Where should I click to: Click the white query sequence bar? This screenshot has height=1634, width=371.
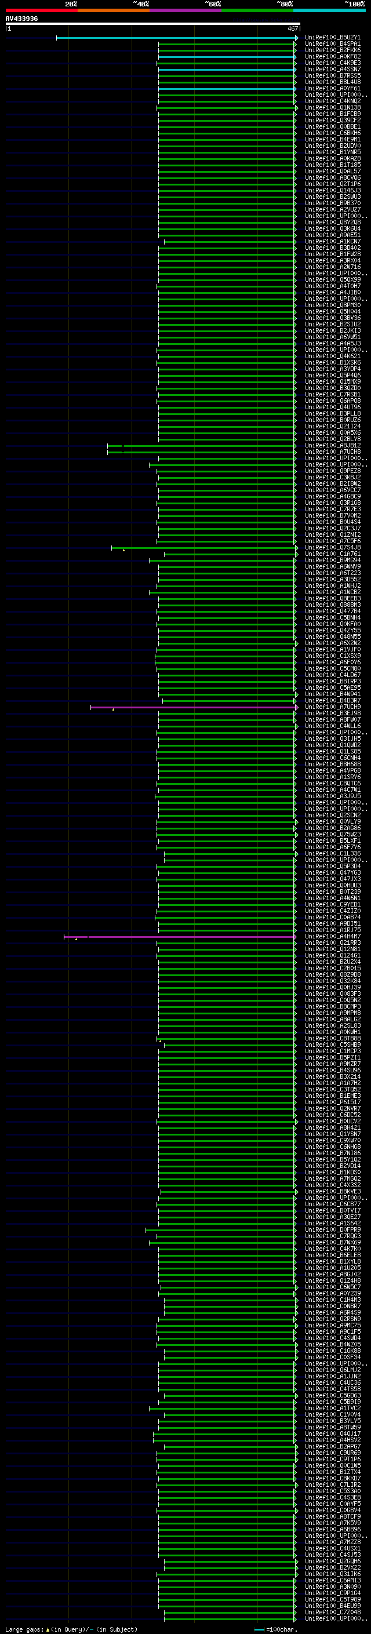[x=153, y=24]
